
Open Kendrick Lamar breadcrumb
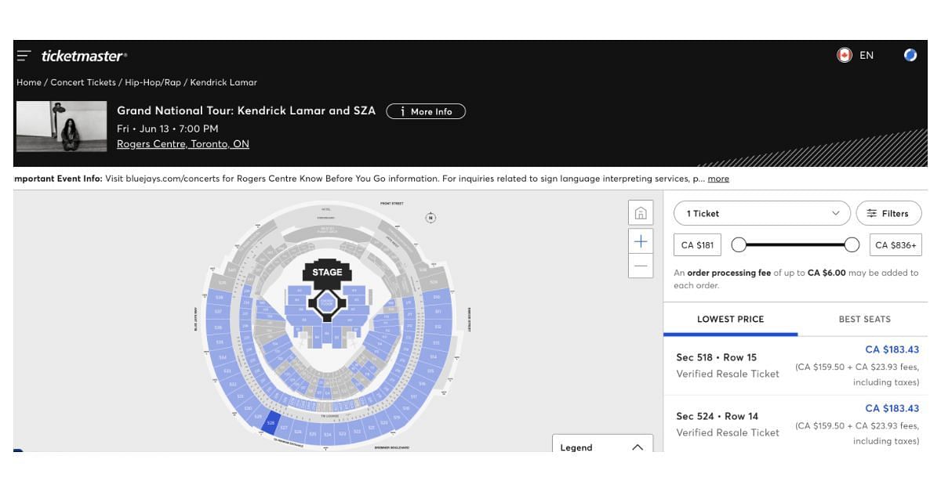223,82
